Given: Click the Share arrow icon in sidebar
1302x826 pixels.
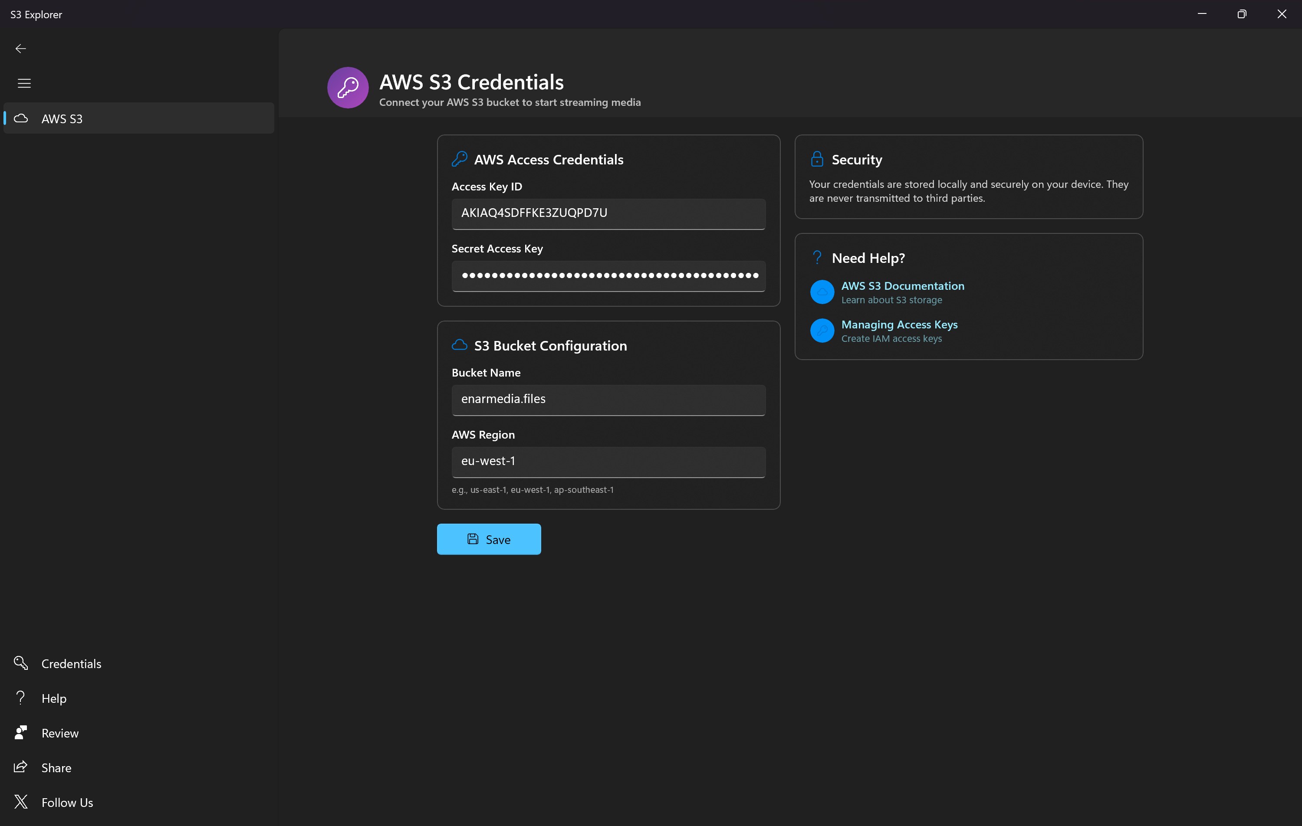Looking at the screenshot, I should [x=20, y=767].
